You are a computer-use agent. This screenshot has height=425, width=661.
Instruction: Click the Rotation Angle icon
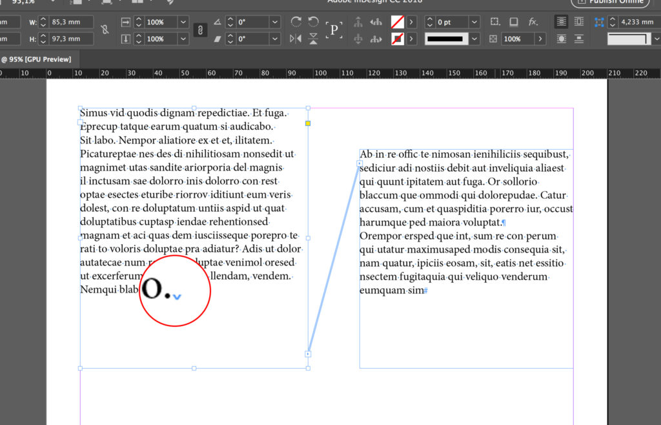pos(218,22)
